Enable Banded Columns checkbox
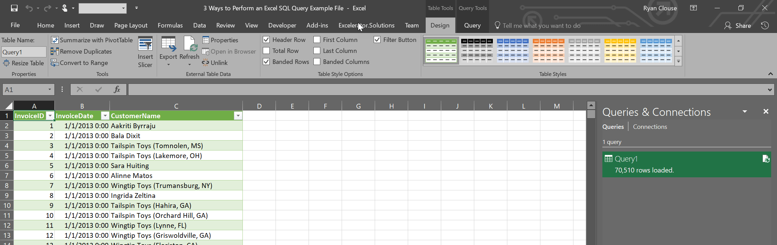This screenshot has height=245, width=777. point(317,62)
